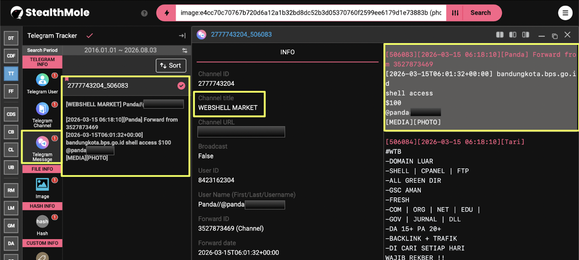Click the StealthMole logo
The image size is (579, 260).
click(x=50, y=13)
